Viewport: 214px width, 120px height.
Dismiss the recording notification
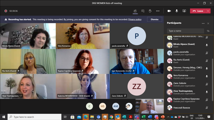point(155,19)
